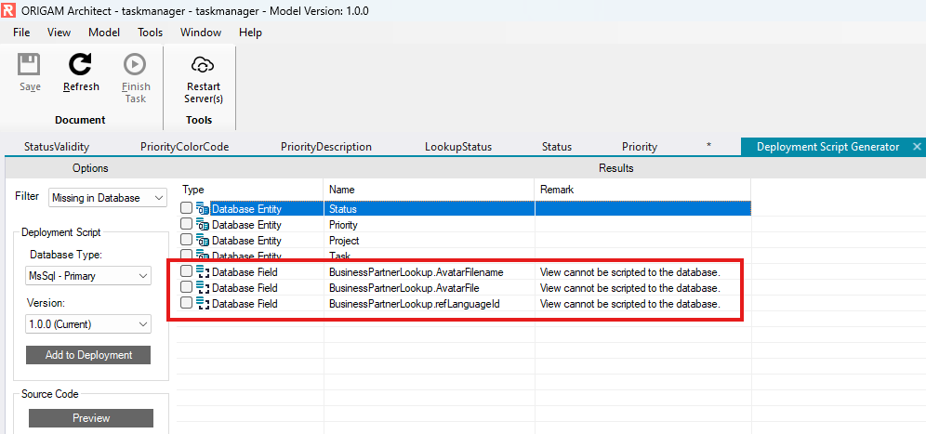This screenshot has width=926, height=434.
Task: Select the Status name cell
Action: coord(430,208)
